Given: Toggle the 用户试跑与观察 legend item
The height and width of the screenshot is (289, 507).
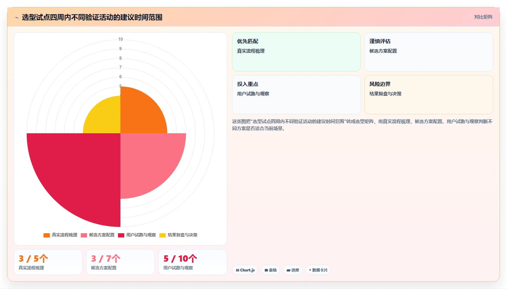Looking at the screenshot, I should point(137,235).
